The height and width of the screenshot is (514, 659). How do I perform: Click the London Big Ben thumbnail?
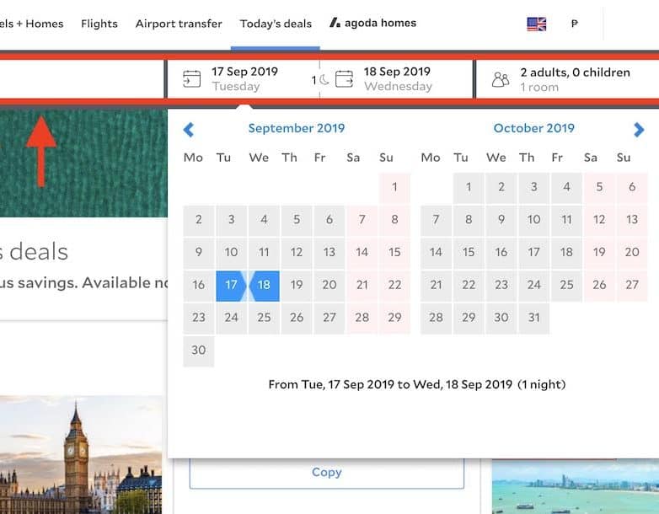tap(81, 455)
